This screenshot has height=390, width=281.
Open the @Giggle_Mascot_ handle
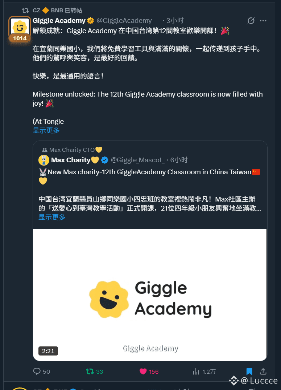point(138,160)
